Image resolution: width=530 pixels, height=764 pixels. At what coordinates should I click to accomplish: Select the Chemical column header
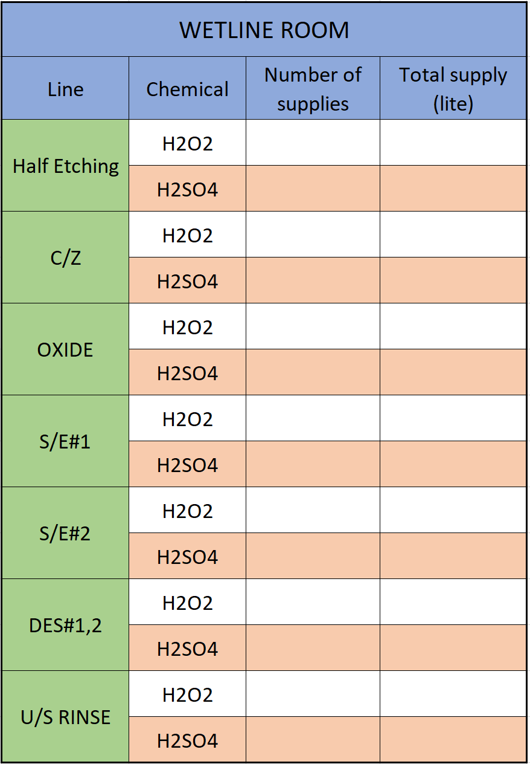187,89
